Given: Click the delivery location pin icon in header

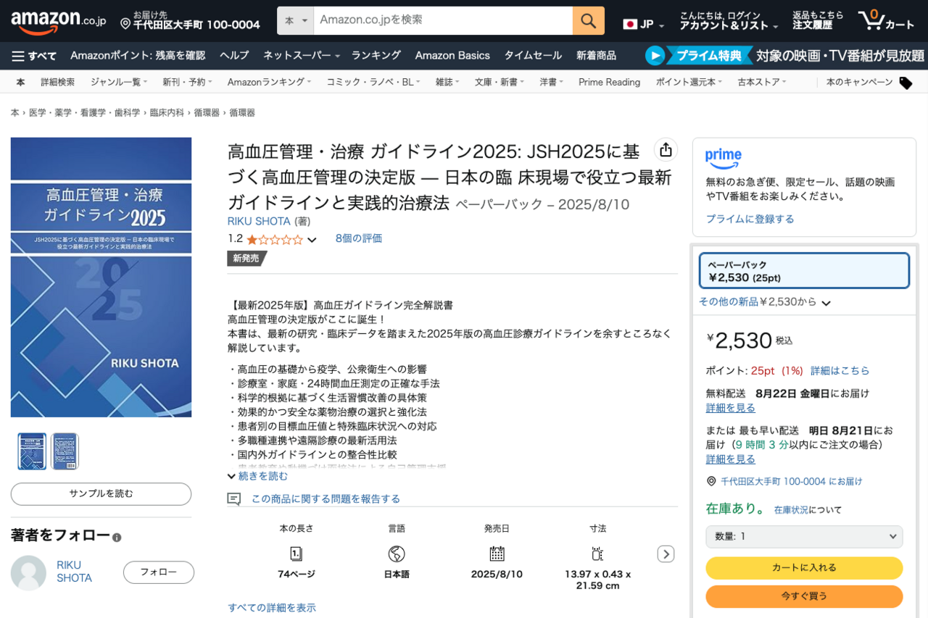Looking at the screenshot, I should click(x=125, y=24).
